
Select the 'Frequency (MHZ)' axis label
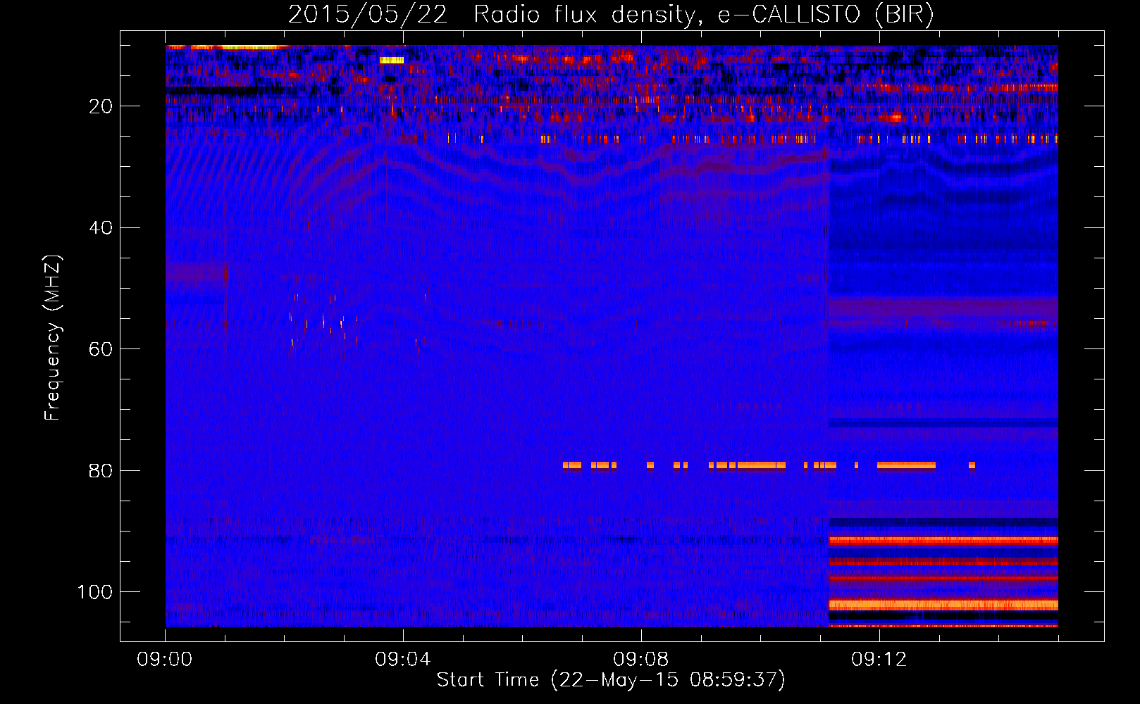(x=53, y=337)
